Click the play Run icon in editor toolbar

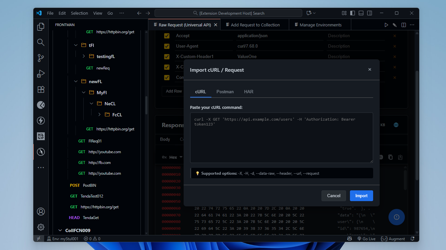(386, 25)
